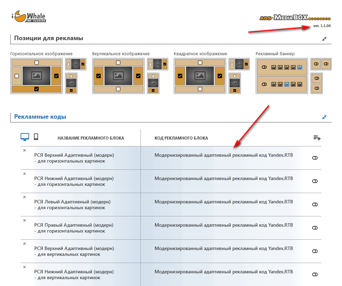Viewport: 342px width, 286px height.
Task: Click the iWhale WP Plugins logo
Action: (28, 16)
